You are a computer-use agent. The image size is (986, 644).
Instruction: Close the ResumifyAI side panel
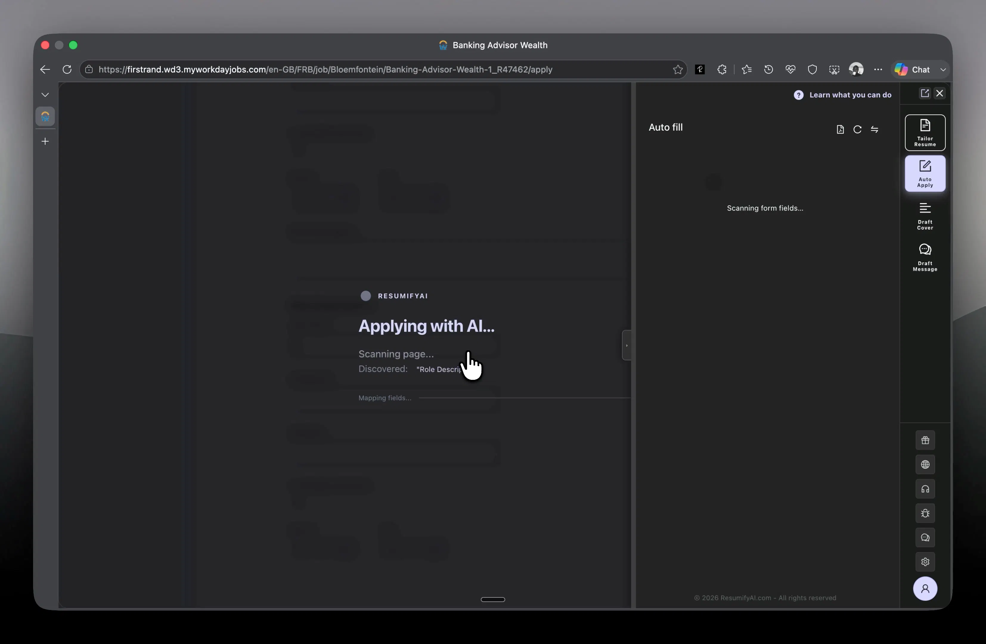940,93
